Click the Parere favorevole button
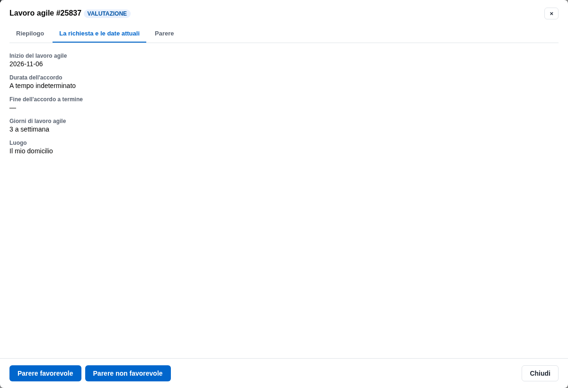 point(45,373)
